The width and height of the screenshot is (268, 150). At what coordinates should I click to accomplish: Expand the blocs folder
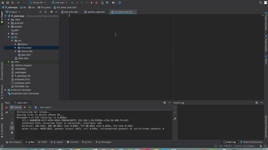coord(15,44)
